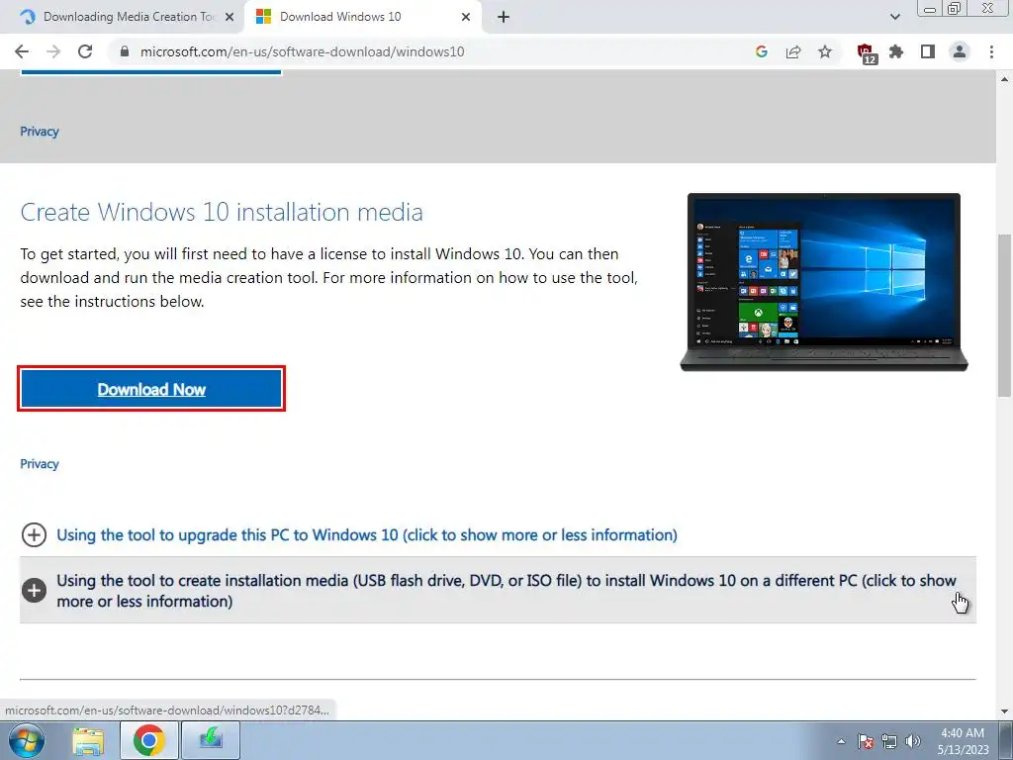Click the Download Now button

(151, 389)
